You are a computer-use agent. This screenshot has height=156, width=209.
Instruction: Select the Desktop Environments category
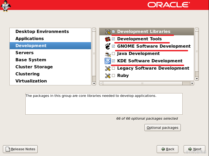click(x=50, y=31)
